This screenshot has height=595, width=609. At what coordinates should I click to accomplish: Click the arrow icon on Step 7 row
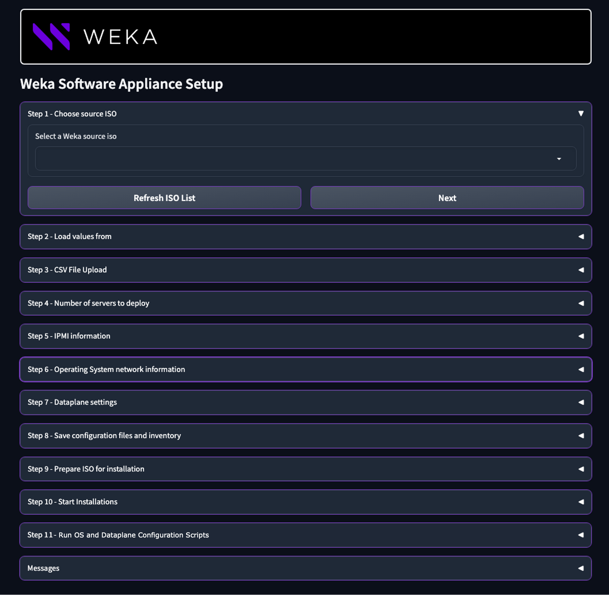[x=581, y=403]
